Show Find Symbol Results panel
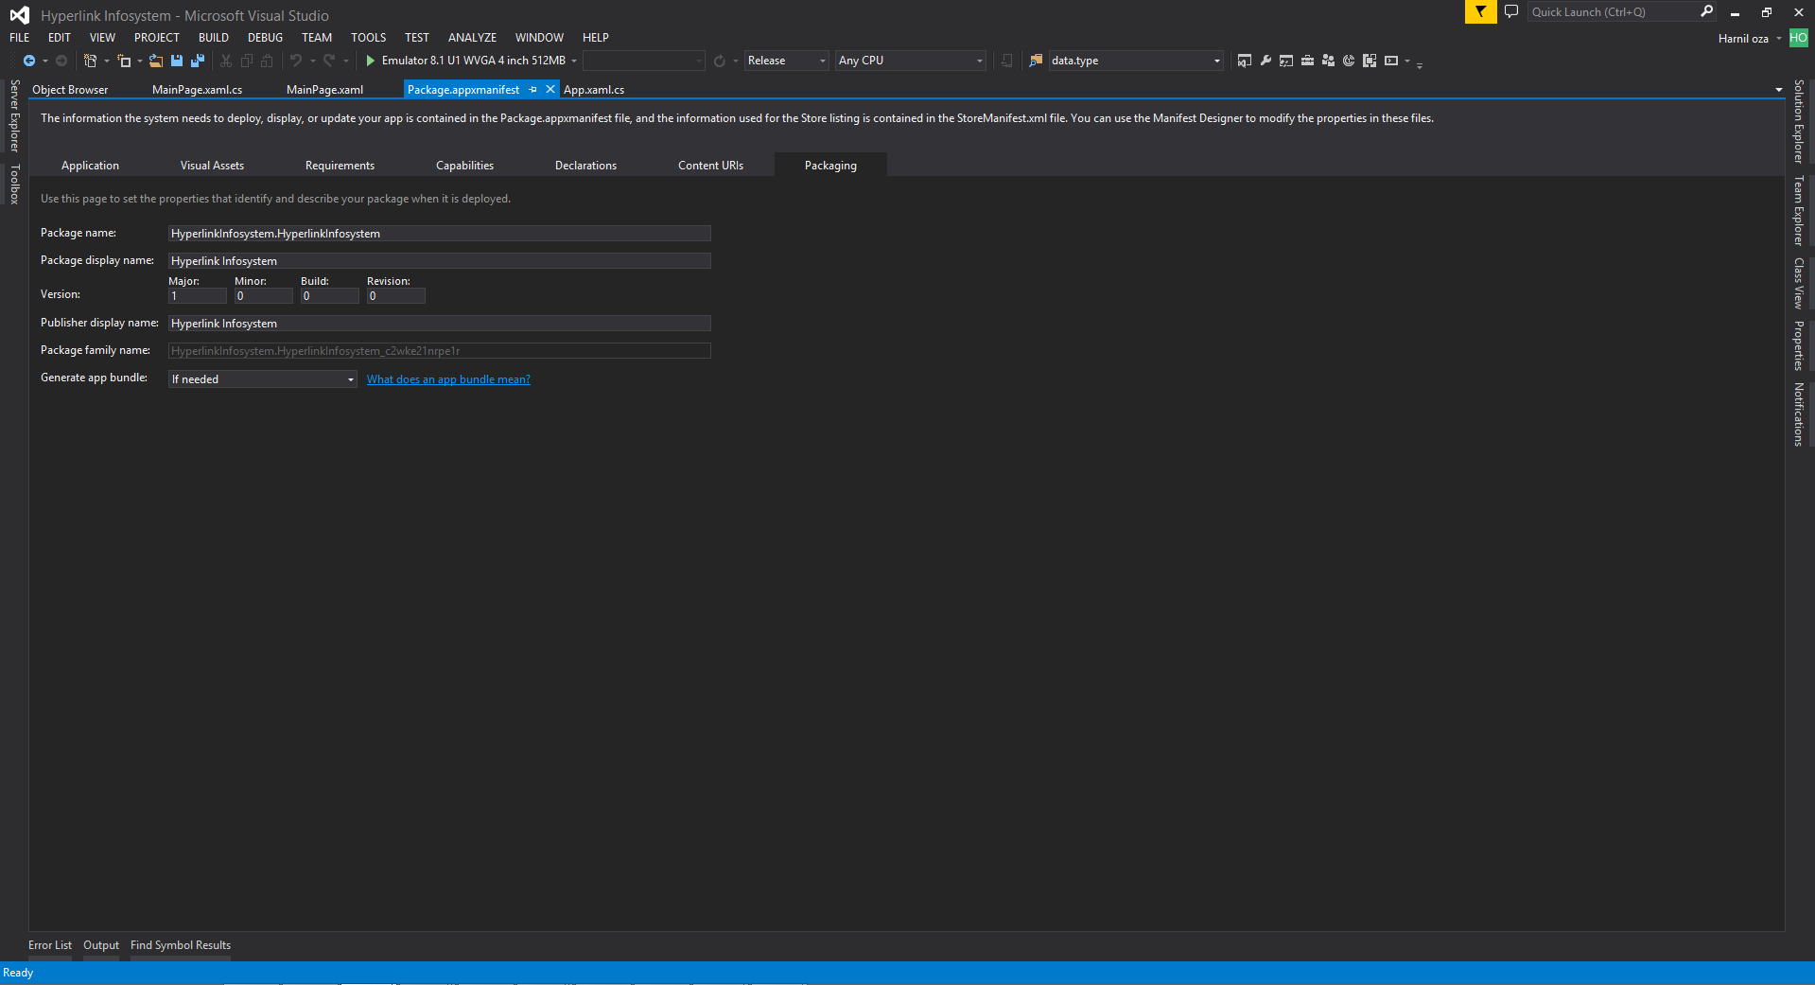1815x985 pixels. tap(181, 945)
